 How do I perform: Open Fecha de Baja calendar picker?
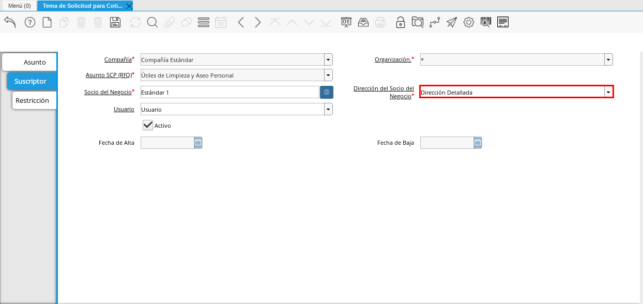pyautogui.click(x=478, y=142)
